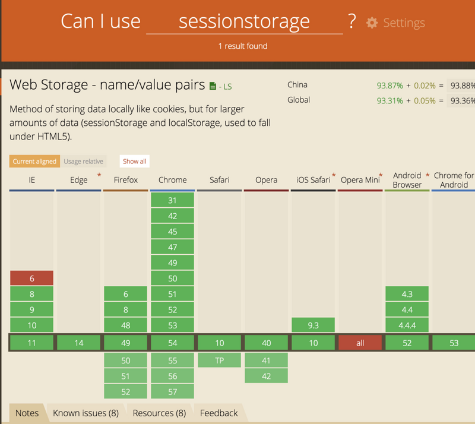Switch to Known issues (8) tab
Viewport: 475px width, 424px height.
tap(85, 413)
